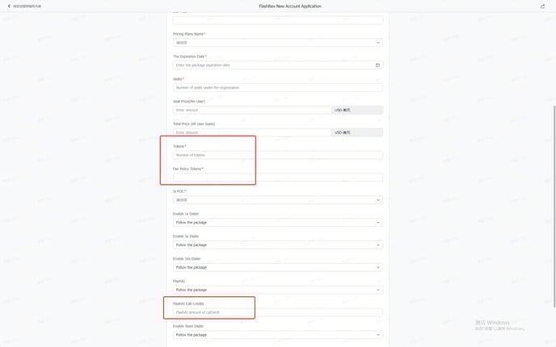Click the Tokens number input field

pyautogui.click(x=278, y=155)
